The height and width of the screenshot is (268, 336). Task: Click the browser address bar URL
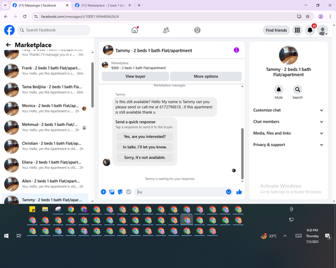point(80,16)
